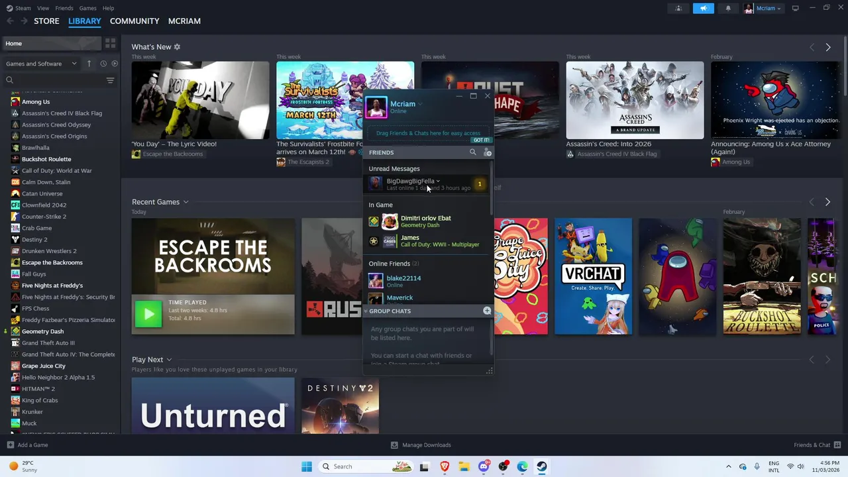Screen dimensions: 848x477
Task: Dismiss the tip with GOT IT button
Action: coord(482,140)
